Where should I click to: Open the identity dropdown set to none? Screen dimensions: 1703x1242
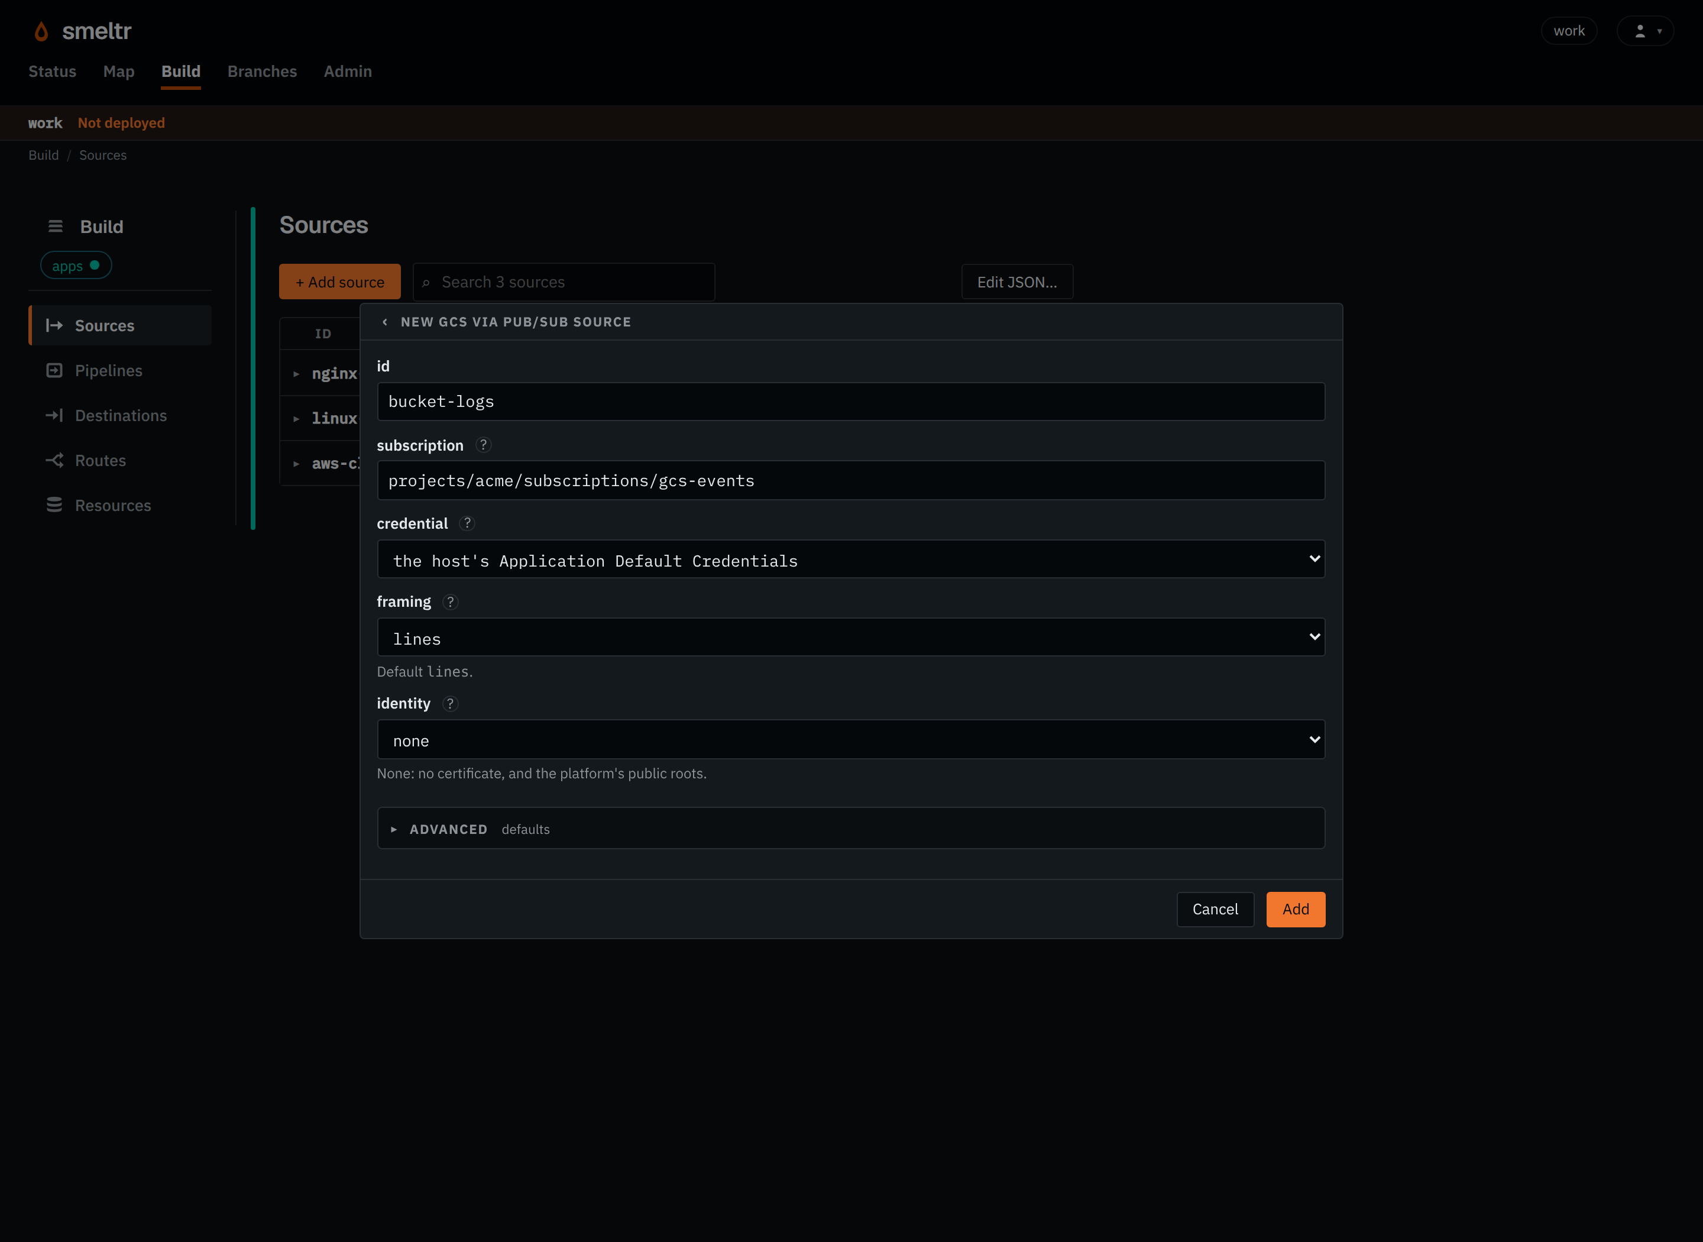(x=851, y=740)
